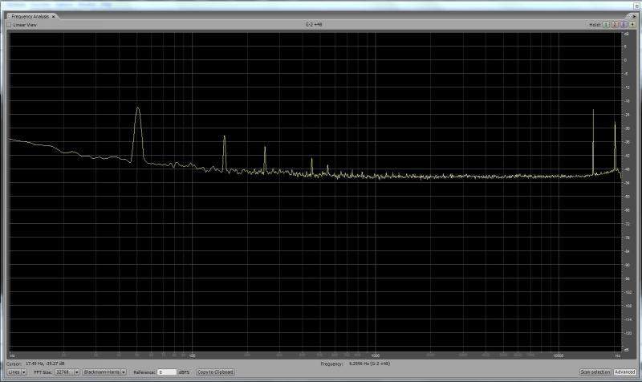Click the tallest peak near 50 Hz

[137, 109]
